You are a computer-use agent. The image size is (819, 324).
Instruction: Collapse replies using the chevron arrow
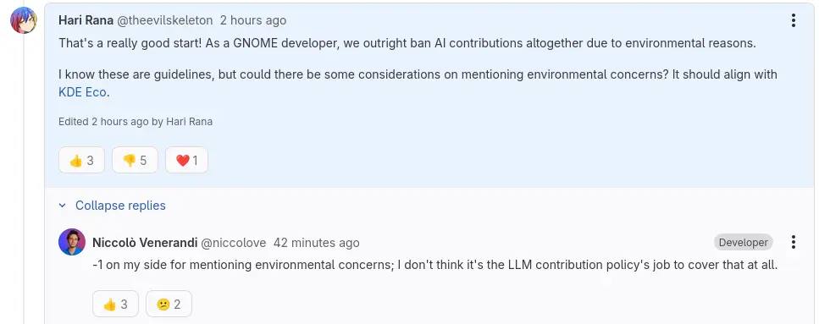click(x=63, y=206)
